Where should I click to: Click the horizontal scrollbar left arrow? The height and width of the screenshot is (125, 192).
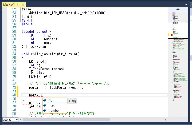[21, 120]
